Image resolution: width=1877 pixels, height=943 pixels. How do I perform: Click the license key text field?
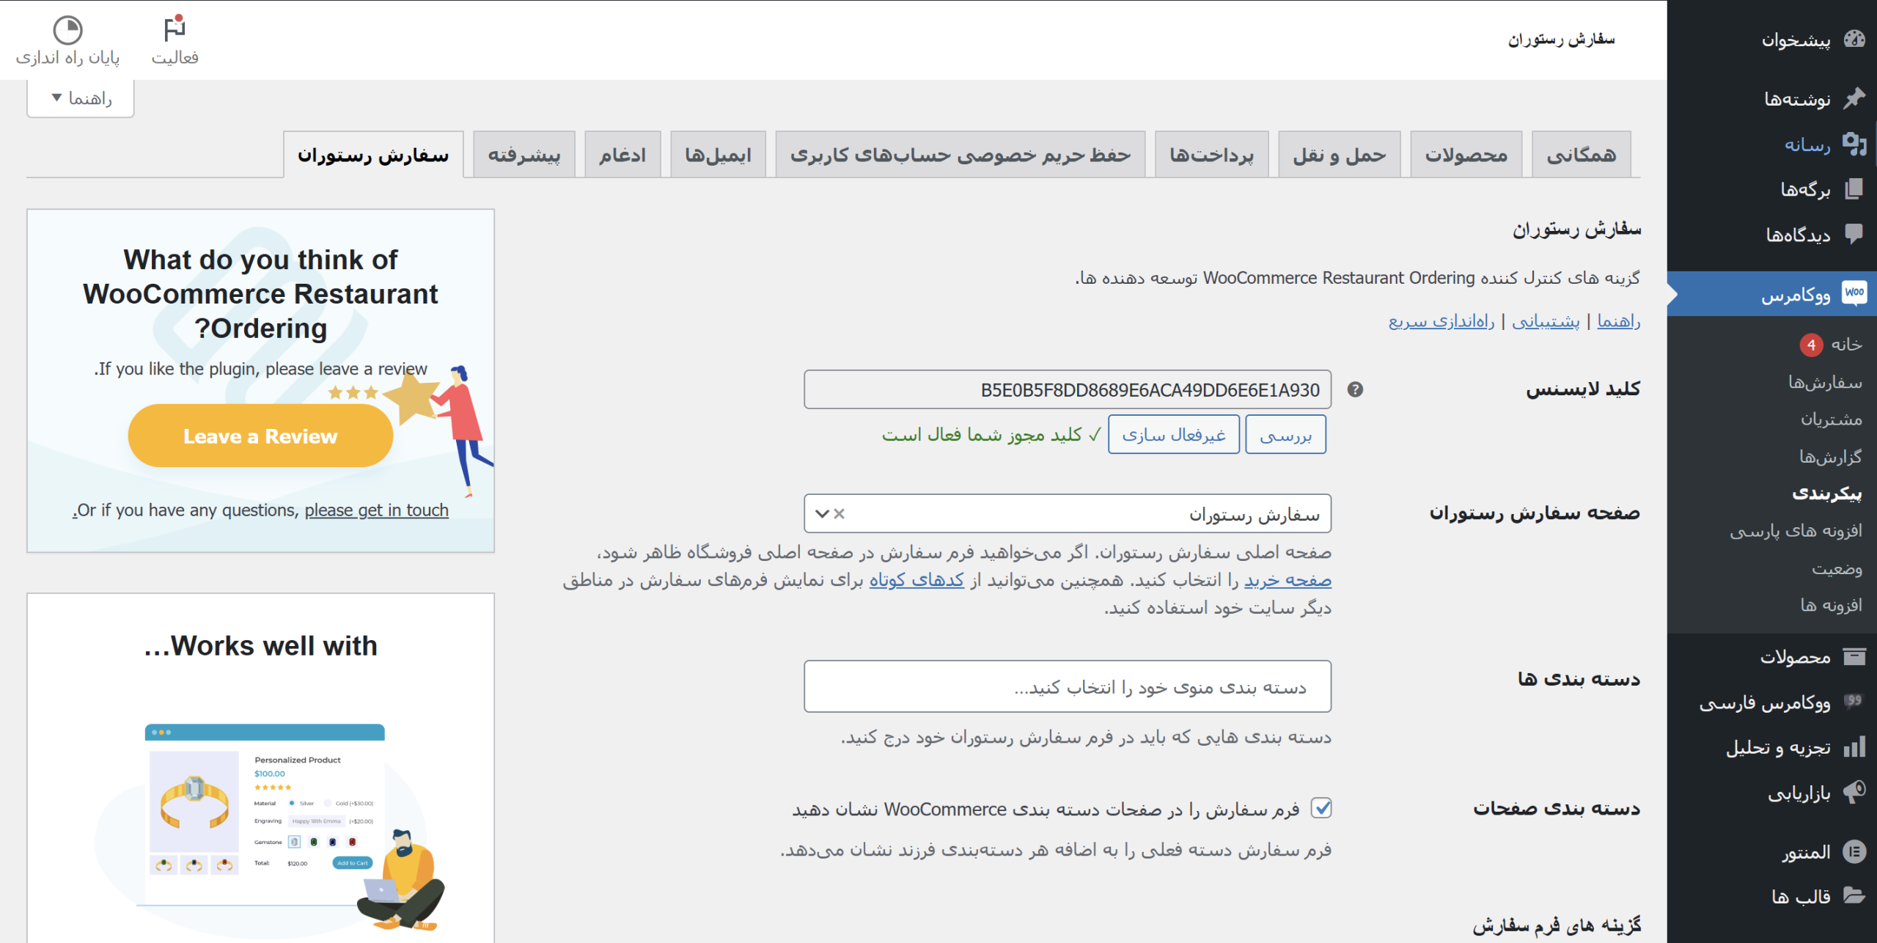click(1067, 389)
